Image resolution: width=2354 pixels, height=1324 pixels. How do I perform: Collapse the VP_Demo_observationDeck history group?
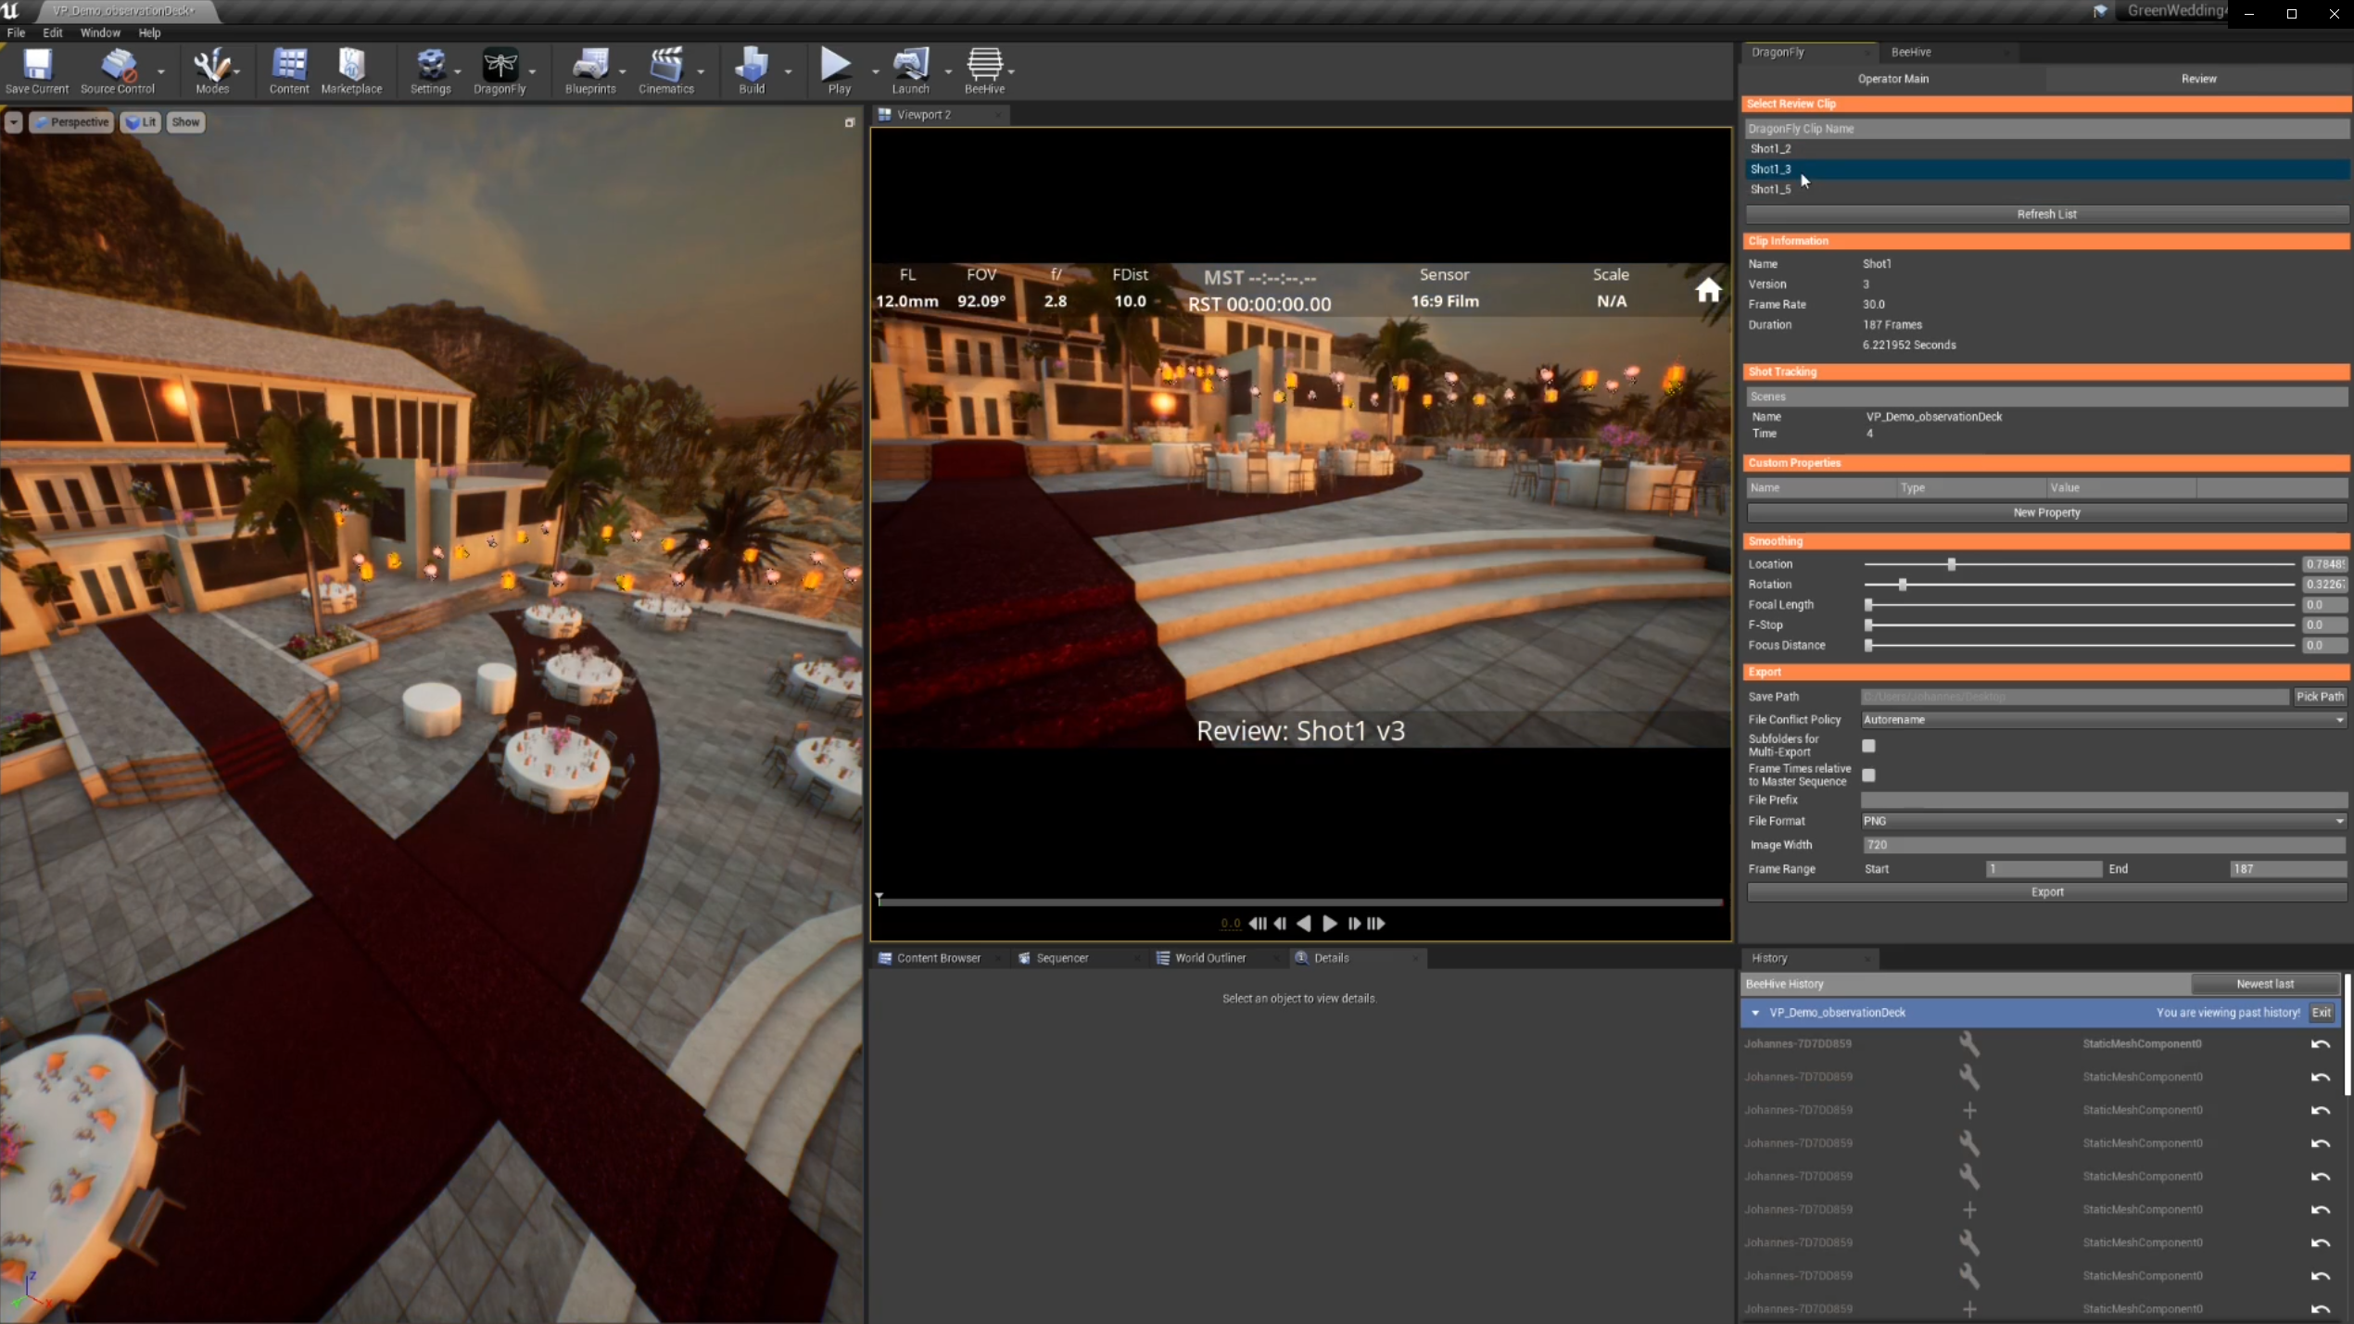[x=1755, y=1013]
